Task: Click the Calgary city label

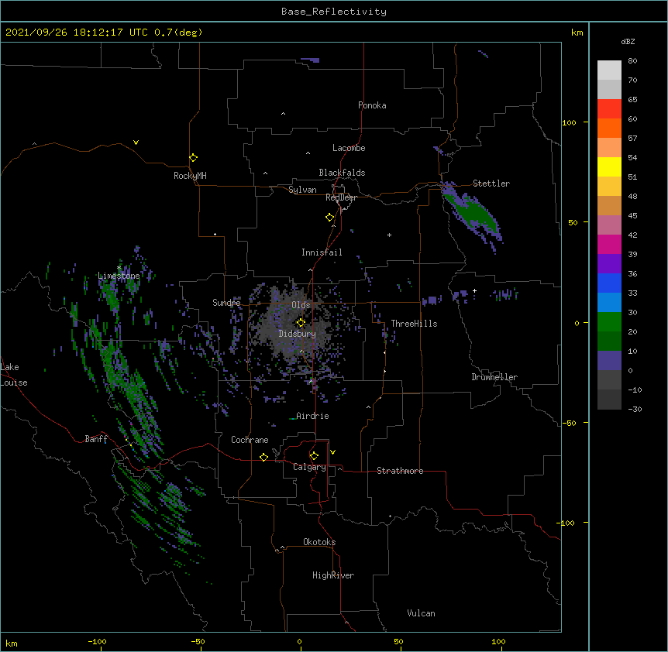Action: (309, 467)
